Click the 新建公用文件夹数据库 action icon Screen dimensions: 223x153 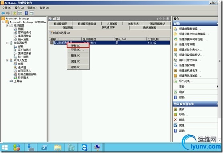point(176,34)
